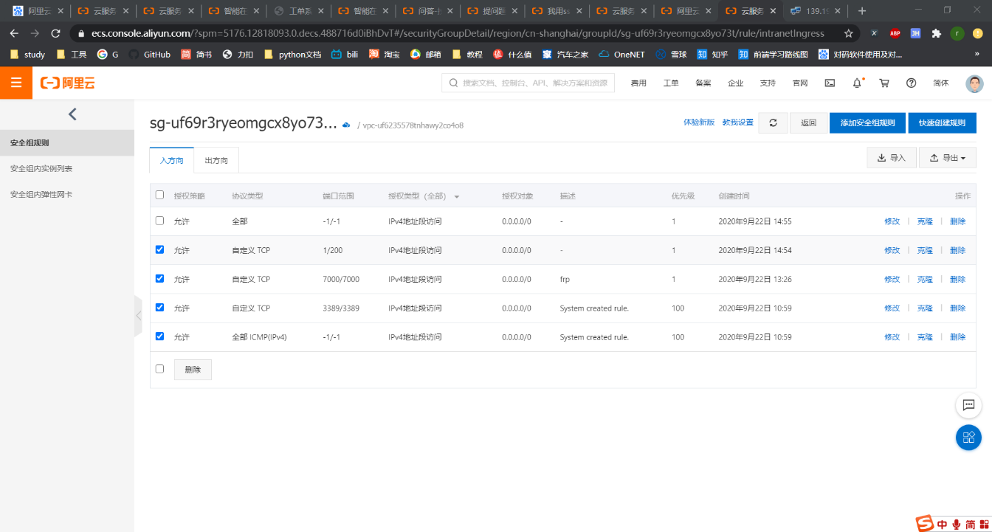
Task: Click the search box in header
Action: tap(528, 83)
